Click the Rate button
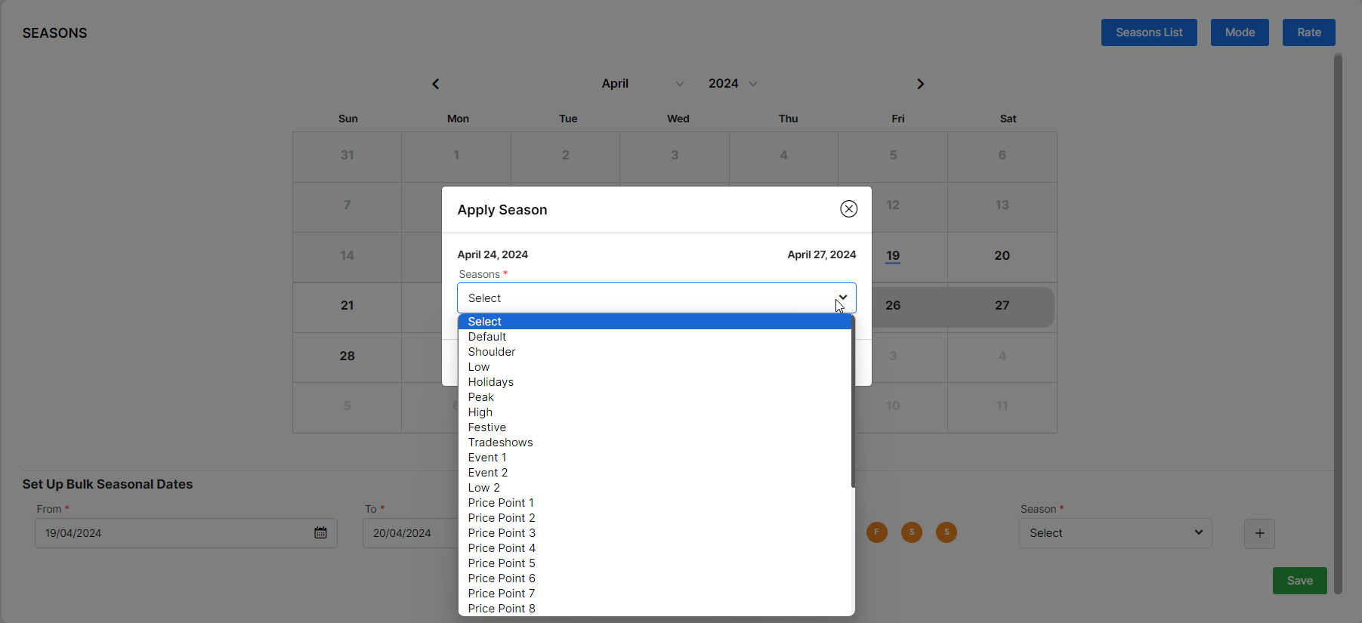The height and width of the screenshot is (623, 1362). tap(1308, 32)
